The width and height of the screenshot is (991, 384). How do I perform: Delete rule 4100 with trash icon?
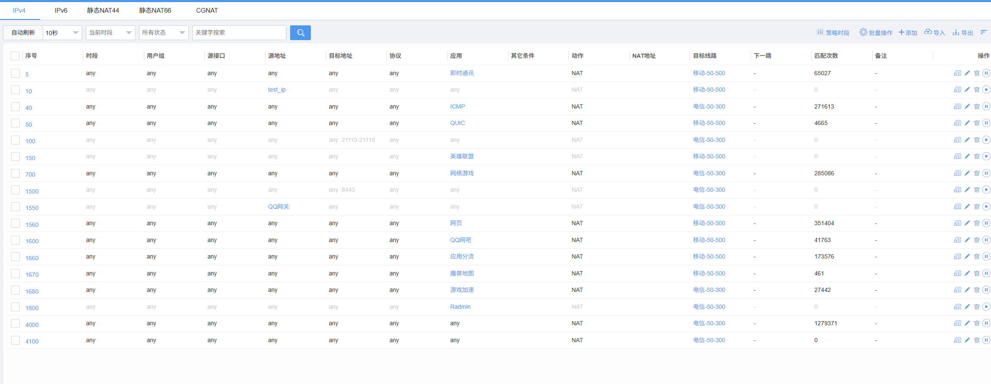tap(977, 340)
